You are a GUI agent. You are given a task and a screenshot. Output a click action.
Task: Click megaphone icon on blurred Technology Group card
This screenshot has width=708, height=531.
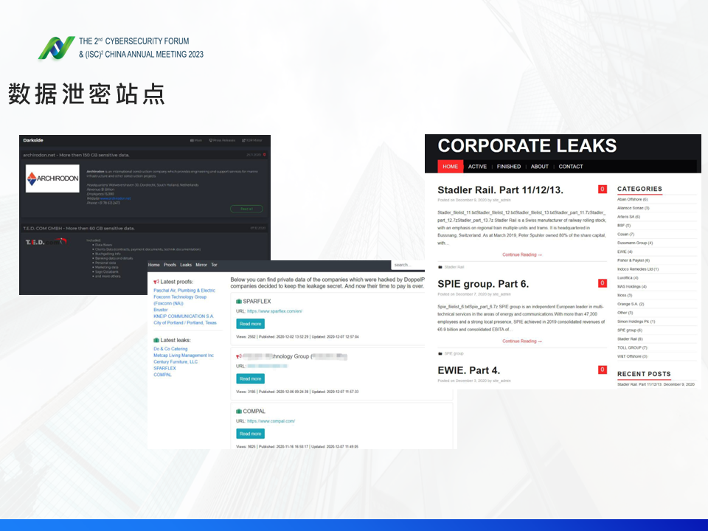coord(239,356)
